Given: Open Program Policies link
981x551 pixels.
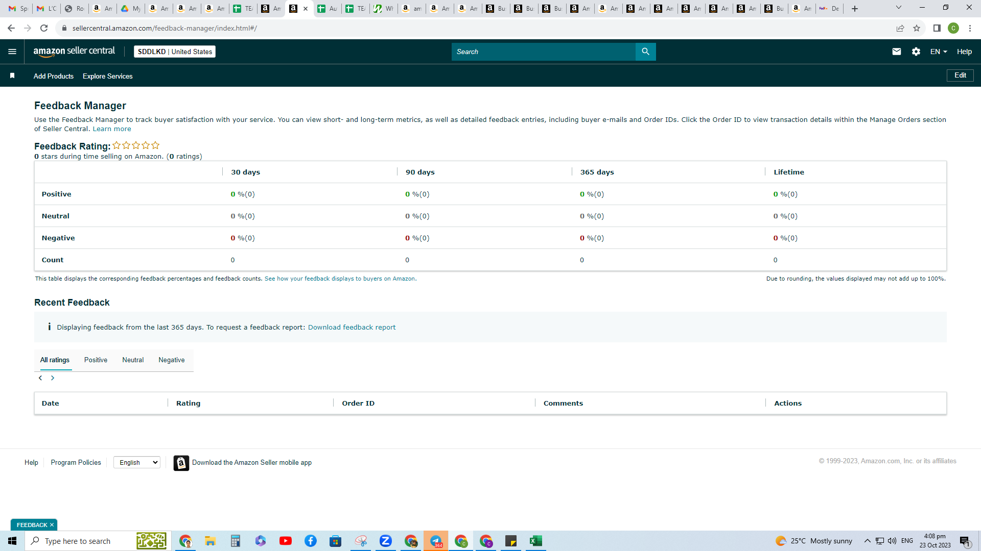Looking at the screenshot, I should tap(76, 462).
